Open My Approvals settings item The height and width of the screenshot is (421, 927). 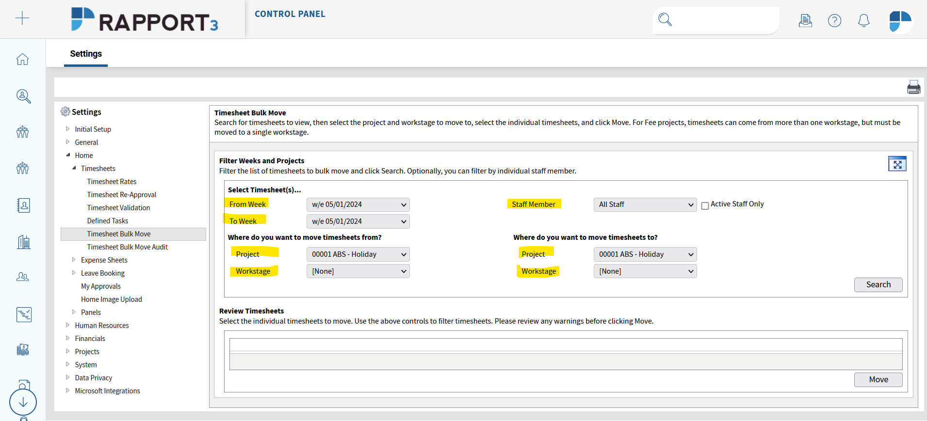click(101, 286)
